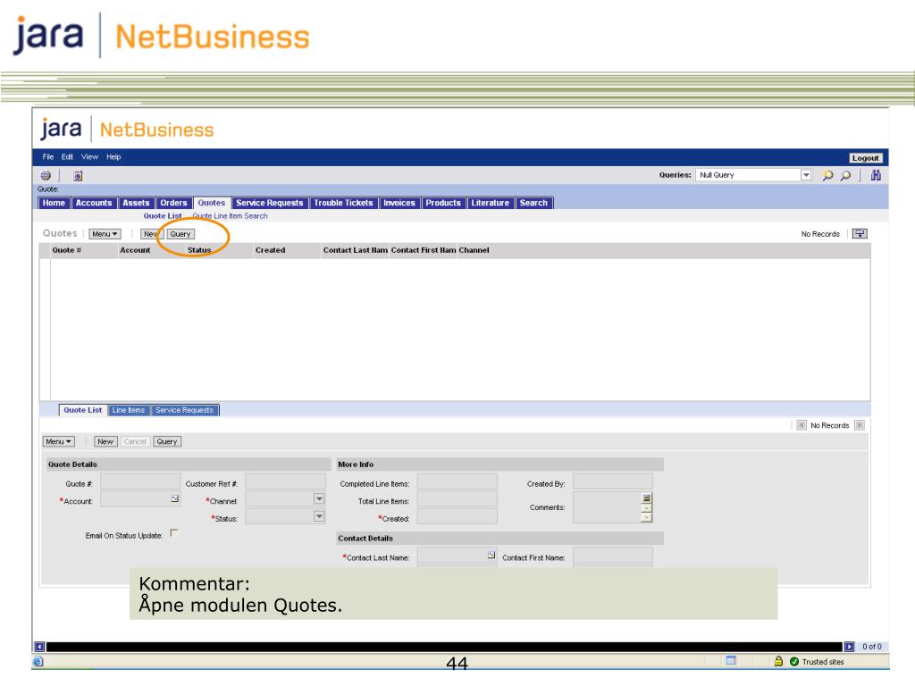The width and height of the screenshot is (915, 686).
Task: Expand the Status dropdown in Quote Details
Action: click(x=319, y=516)
